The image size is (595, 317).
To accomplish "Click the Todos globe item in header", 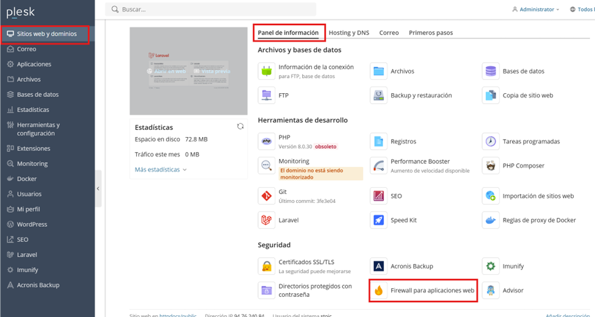I will (x=582, y=10).
